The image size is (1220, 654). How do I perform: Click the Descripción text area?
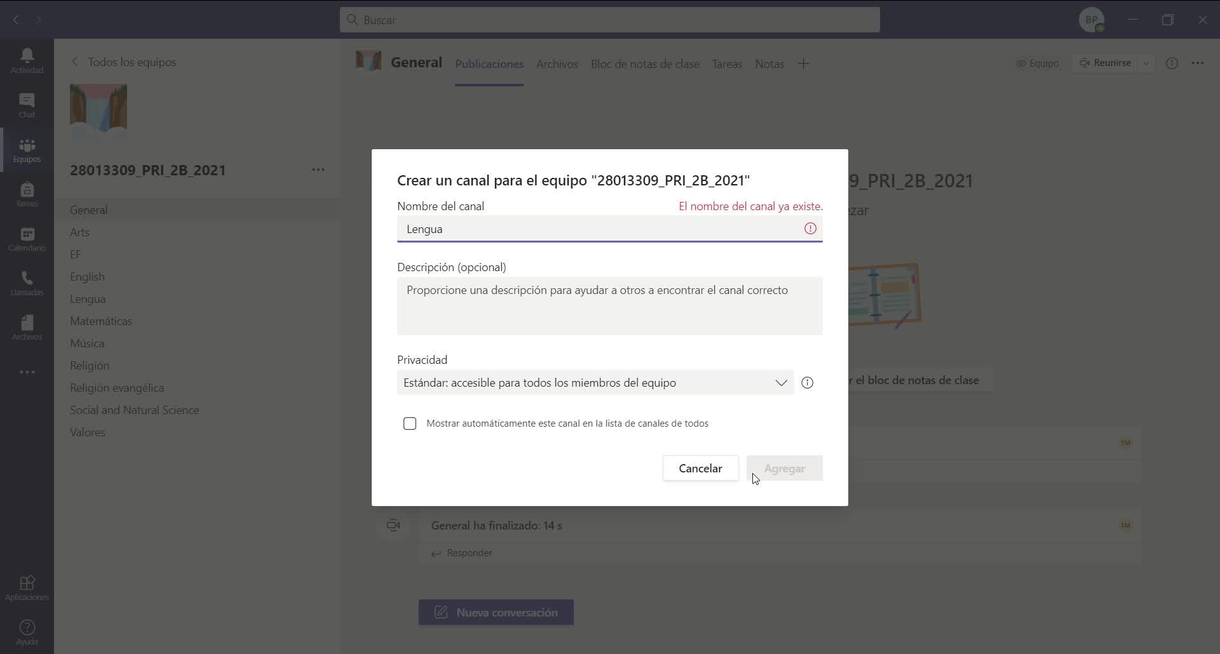609,306
